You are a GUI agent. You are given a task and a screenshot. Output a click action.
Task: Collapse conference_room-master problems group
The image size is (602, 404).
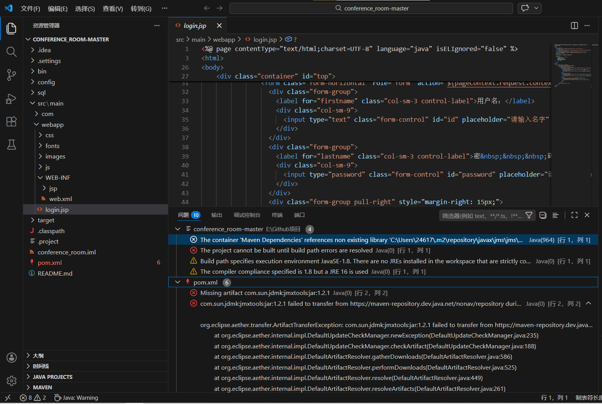click(178, 229)
